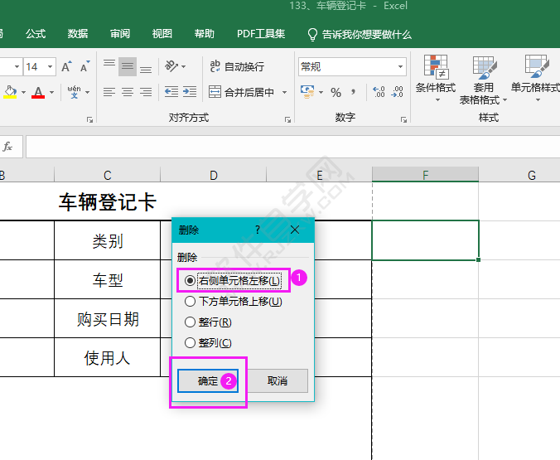Image resolution: width=560 pixels, height=460 pixels.
Task: Click the decrease indent icon
Action: [171, 92]
